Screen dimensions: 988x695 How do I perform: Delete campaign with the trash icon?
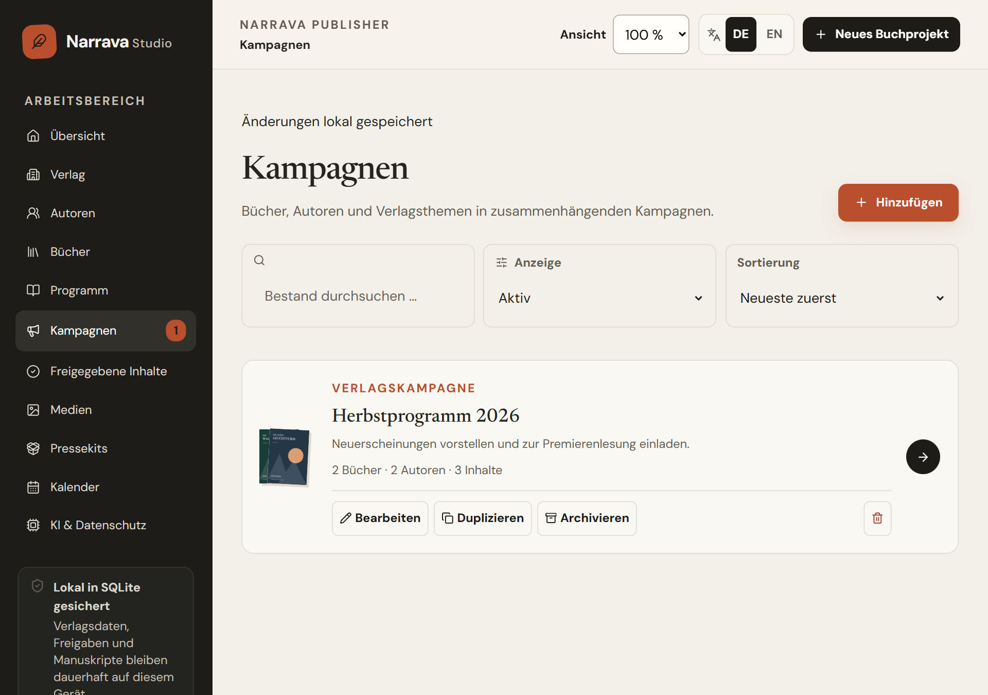[877, 518]
